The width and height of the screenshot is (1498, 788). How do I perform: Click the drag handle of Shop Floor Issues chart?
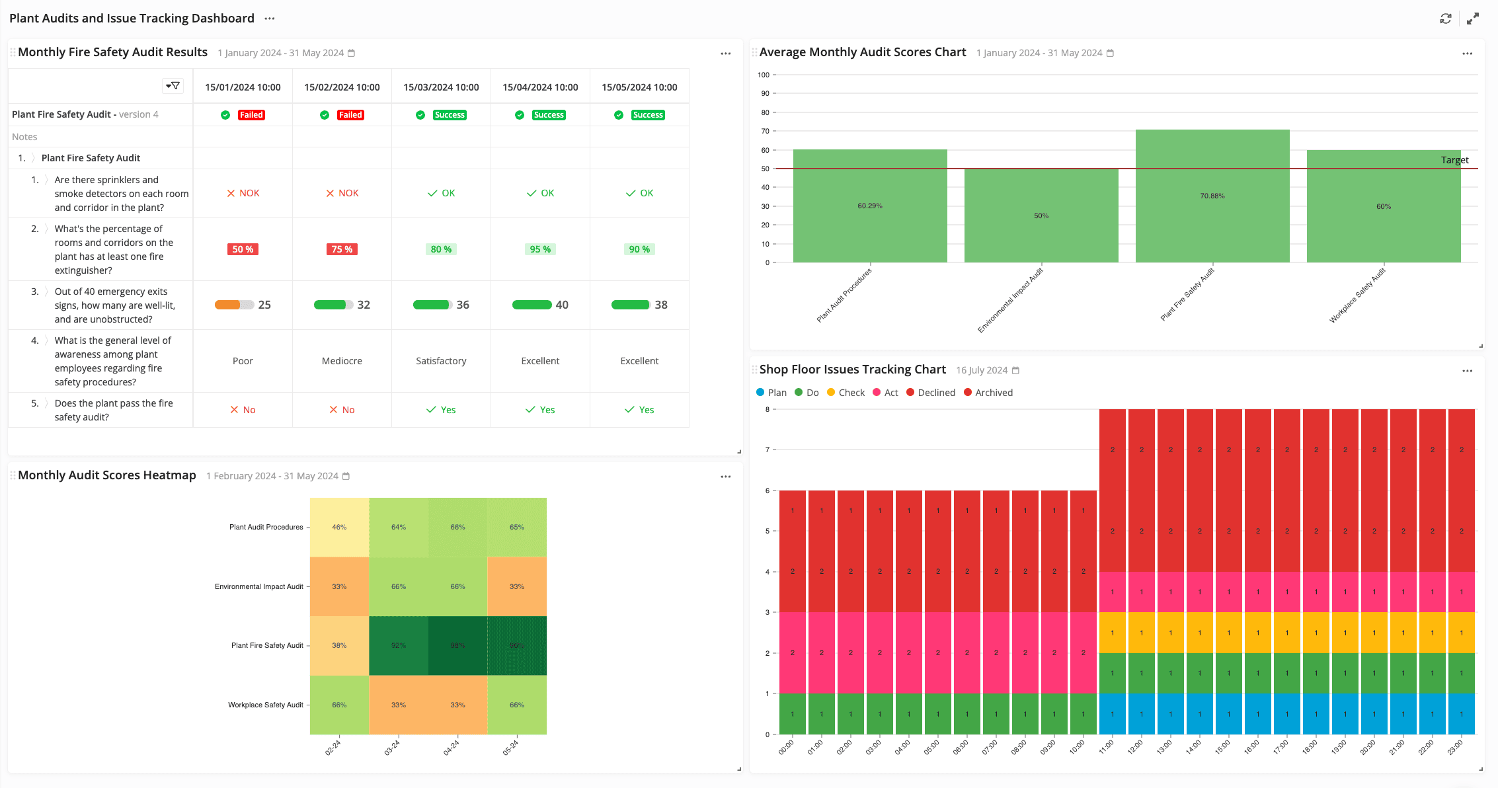point(754,369)
